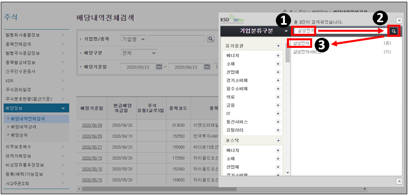Click the 2020/05/27 배정기준일 link
The width and height of the screenshot is (409, 196).
tap(92, 147)
